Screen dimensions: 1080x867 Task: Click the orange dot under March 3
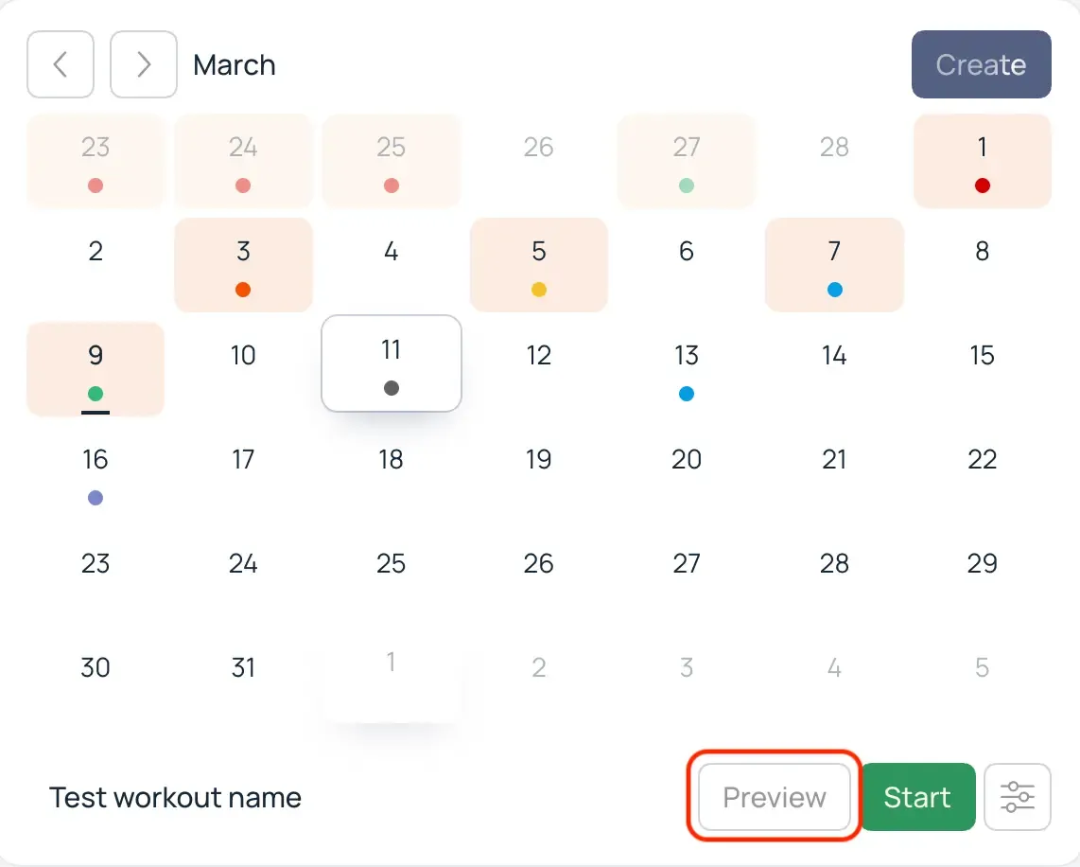243,290
